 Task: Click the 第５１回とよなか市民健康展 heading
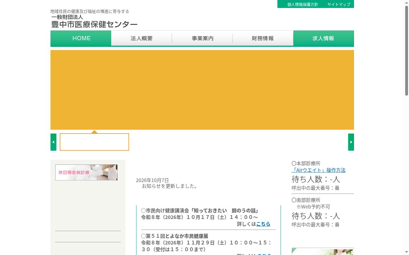[x=175, y=236]
